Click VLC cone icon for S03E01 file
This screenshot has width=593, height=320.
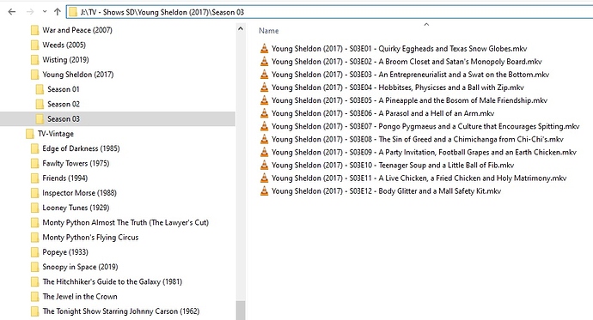[265, 48]
